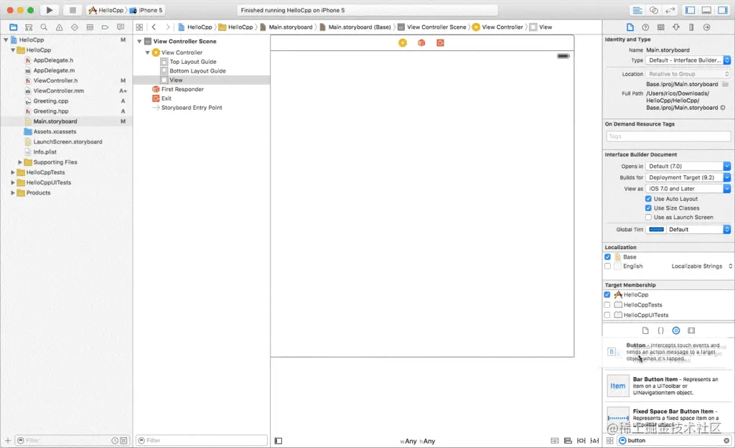Open ViewController.mm in navigator

(x=59, y=91)
